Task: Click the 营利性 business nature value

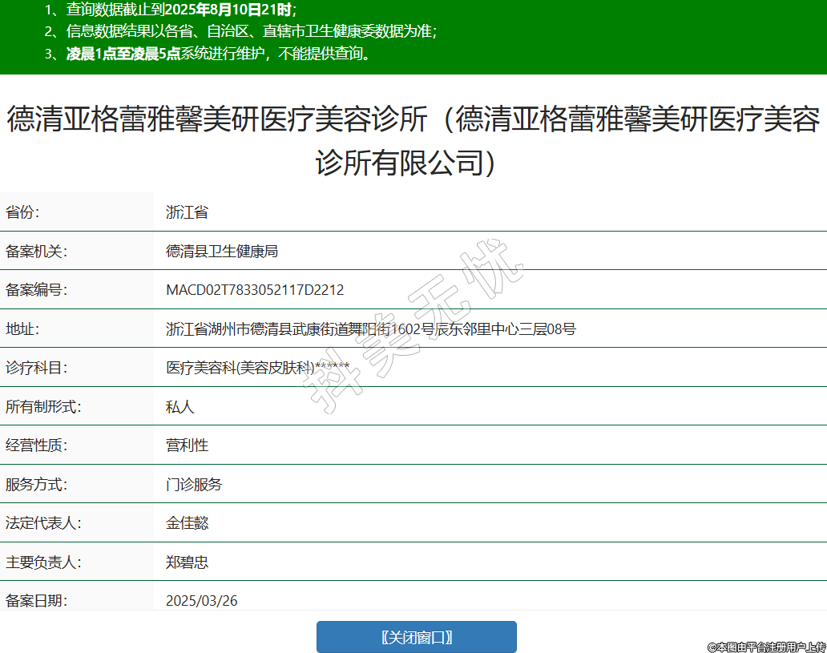Action: point(187,445)
